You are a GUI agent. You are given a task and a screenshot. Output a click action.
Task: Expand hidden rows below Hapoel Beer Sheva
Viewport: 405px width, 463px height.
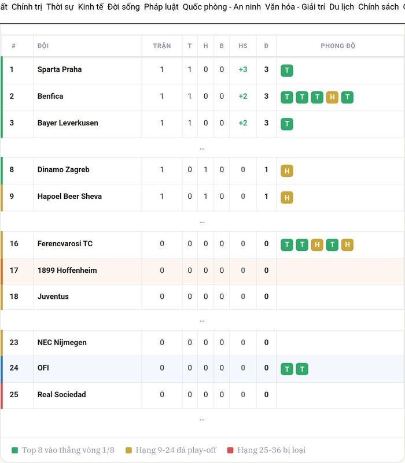pos(202,222)
